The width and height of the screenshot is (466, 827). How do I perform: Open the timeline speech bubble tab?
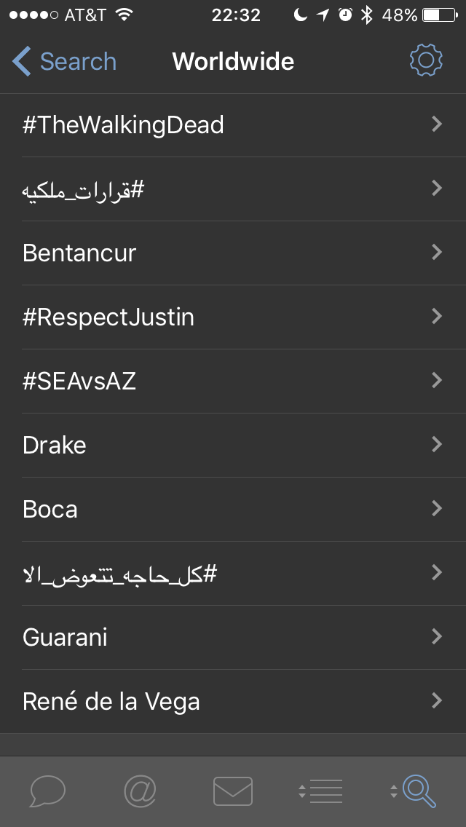coord(47,791)
